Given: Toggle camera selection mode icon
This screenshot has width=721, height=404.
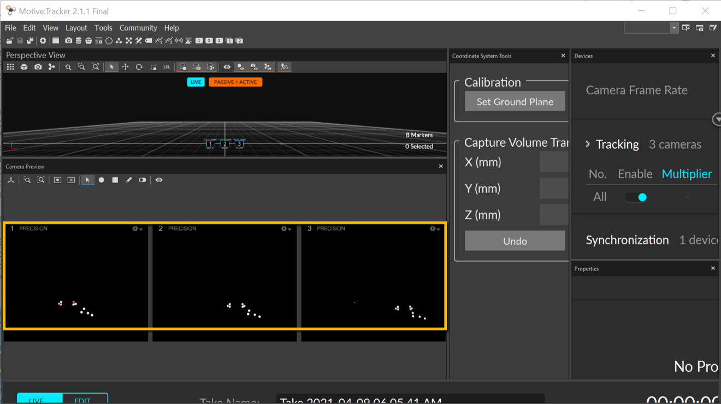Looking at the screenshot, I should pos(197,67).
